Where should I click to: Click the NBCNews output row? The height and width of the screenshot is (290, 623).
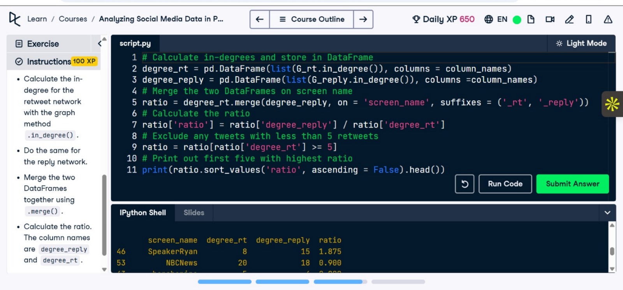point(229,263)
